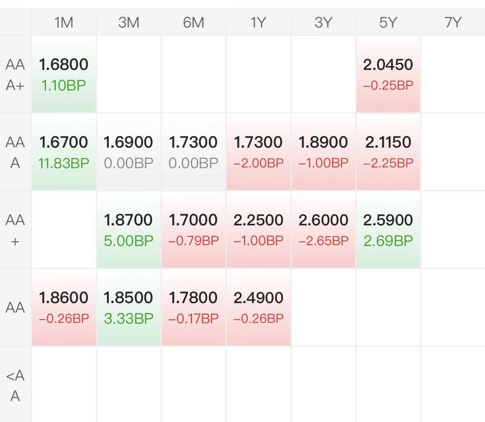
Task: Select the AAA+ rating row label
Action: (15, 74)
